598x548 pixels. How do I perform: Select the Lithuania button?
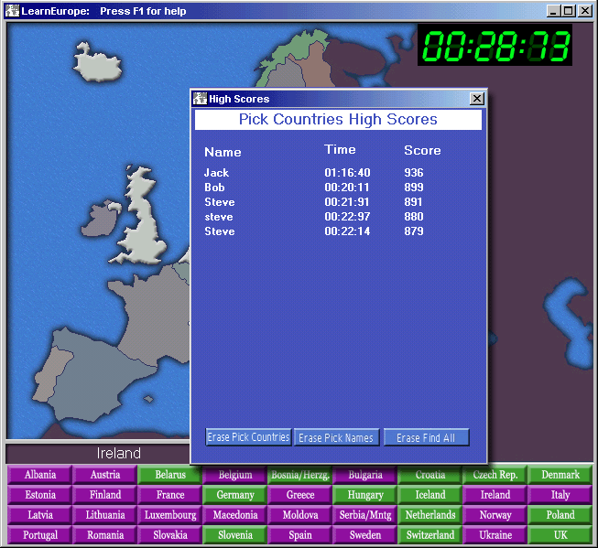[x=105, y=515]
